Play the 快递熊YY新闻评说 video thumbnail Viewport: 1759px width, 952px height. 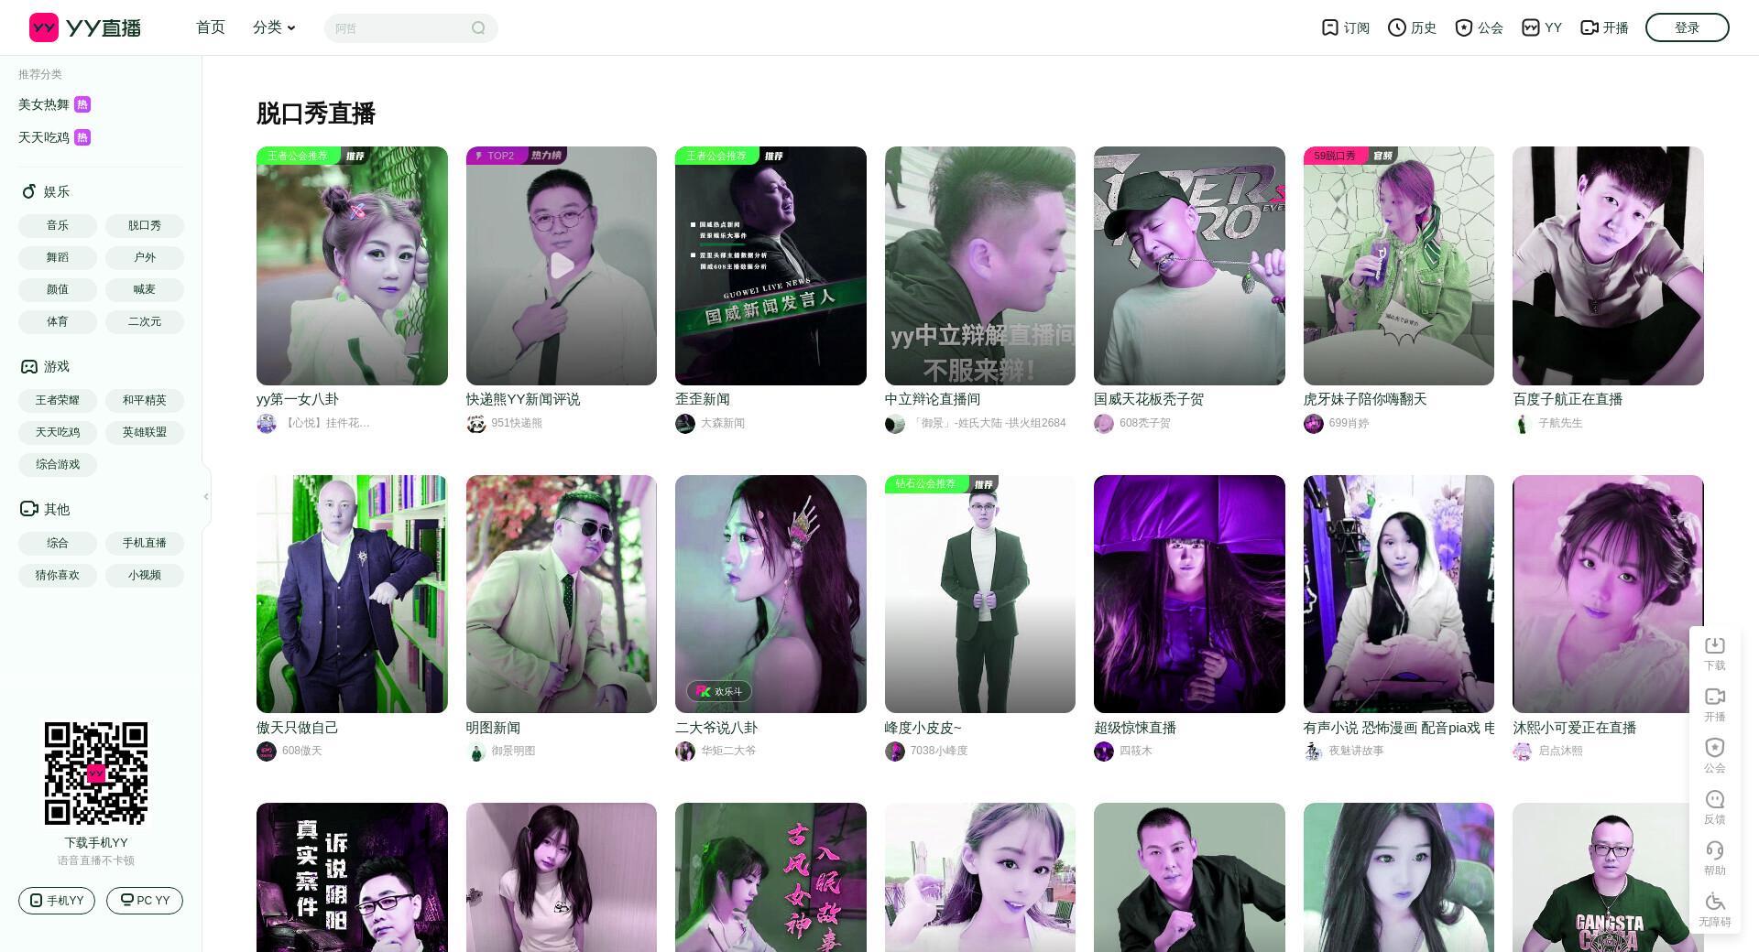[x=562, y=265]
